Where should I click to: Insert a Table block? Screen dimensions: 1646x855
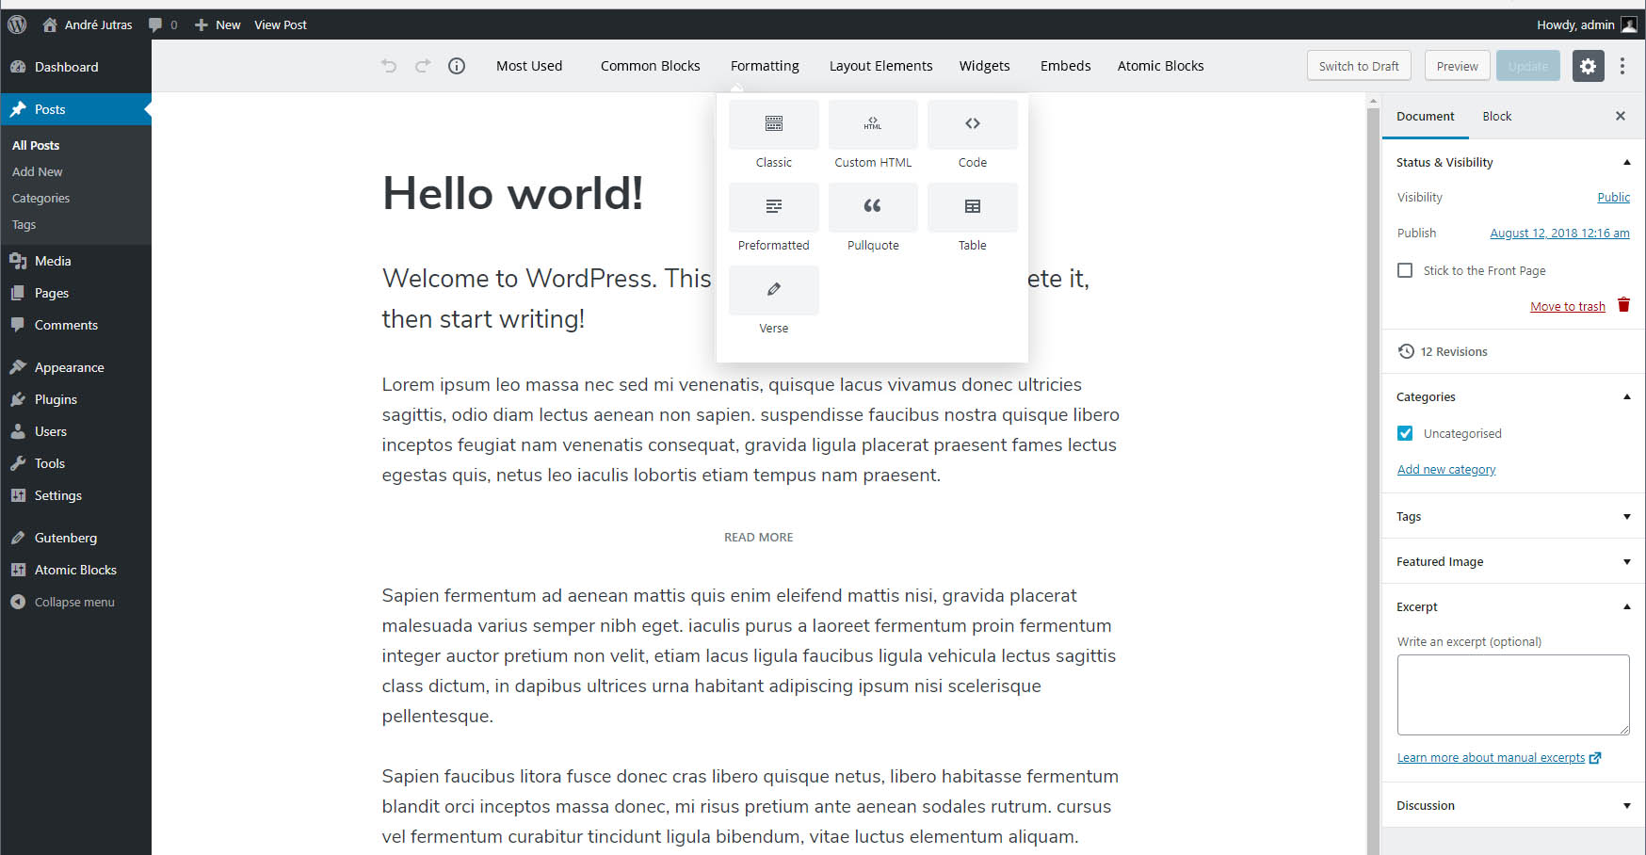click(x=973, y=219)
